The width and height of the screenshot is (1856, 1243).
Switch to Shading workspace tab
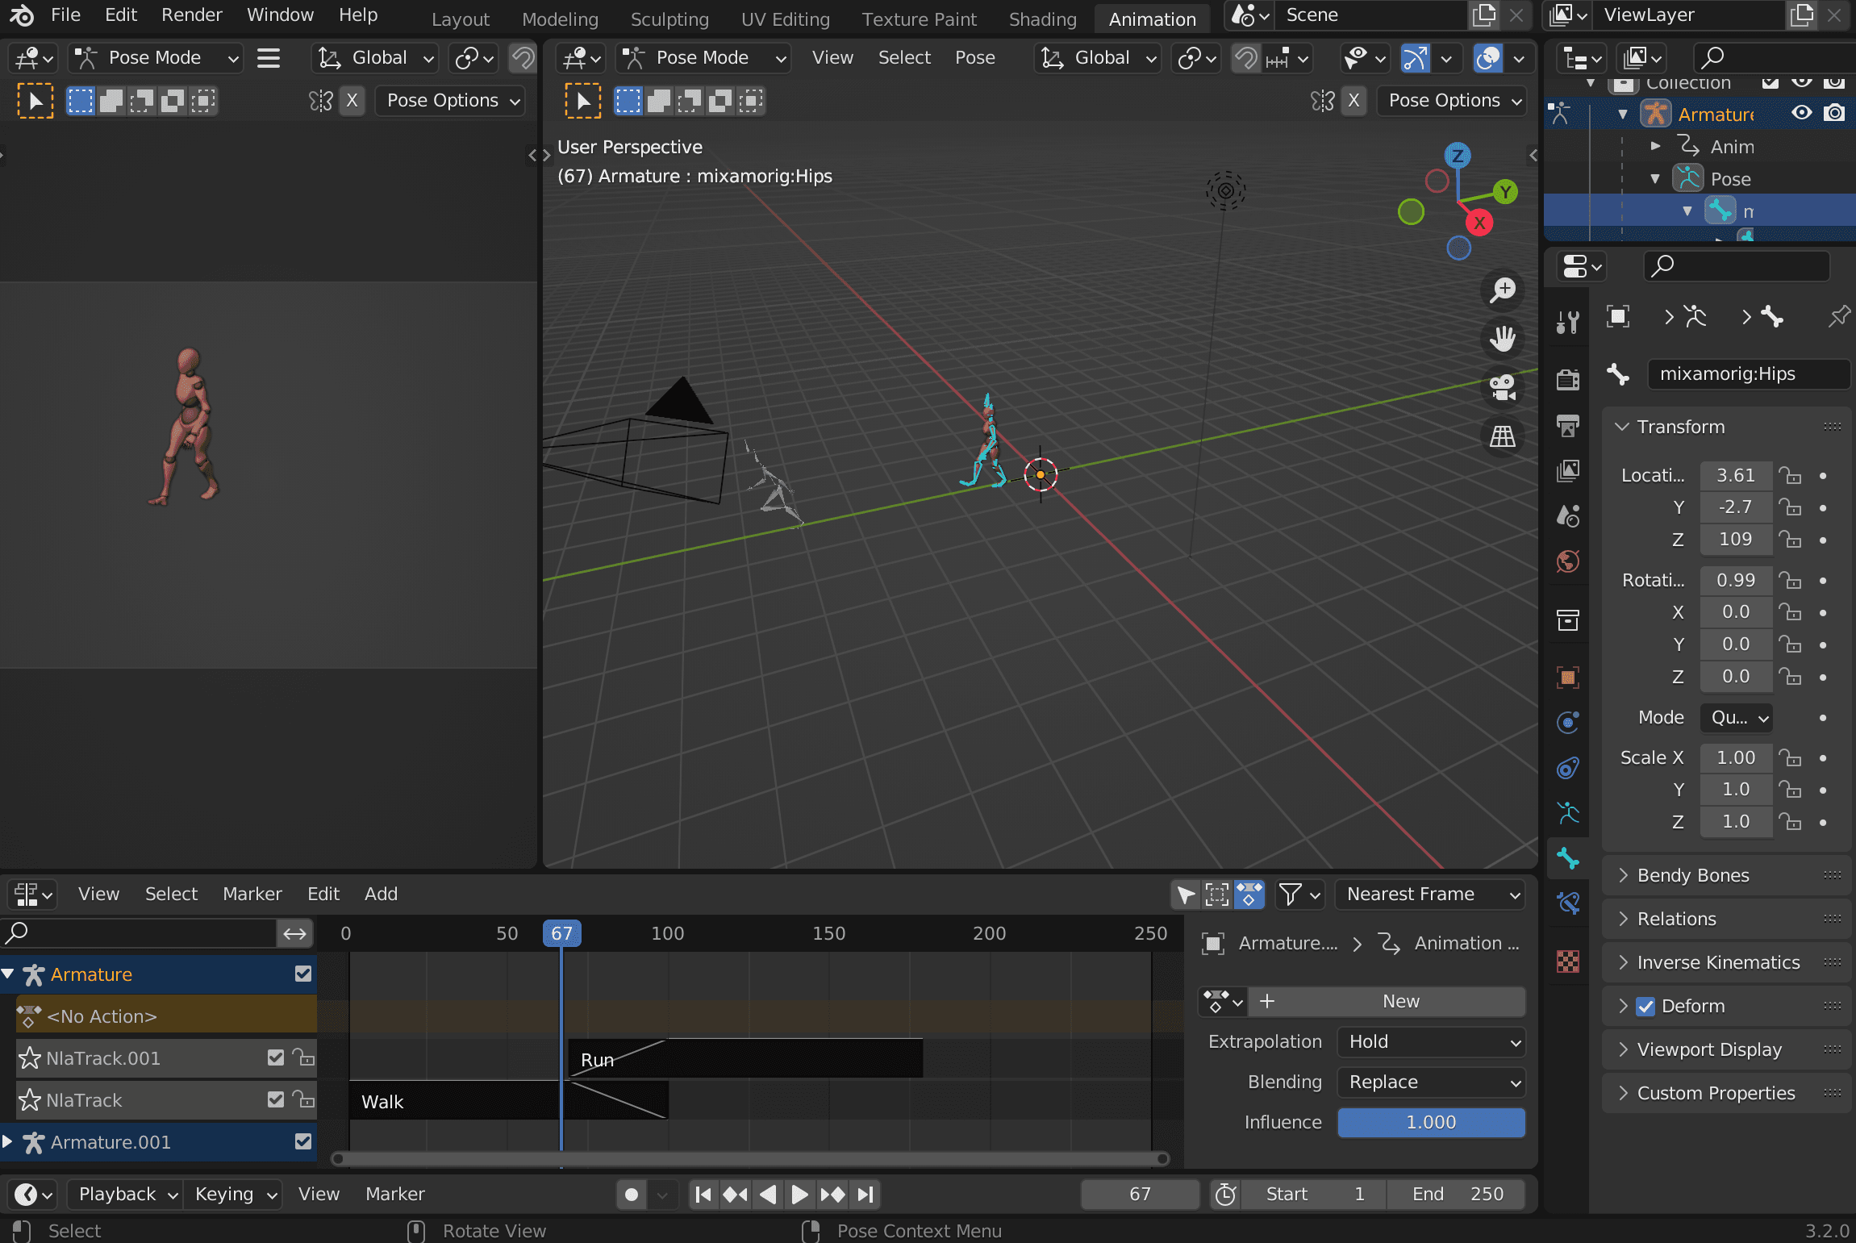pos(1042,19)
